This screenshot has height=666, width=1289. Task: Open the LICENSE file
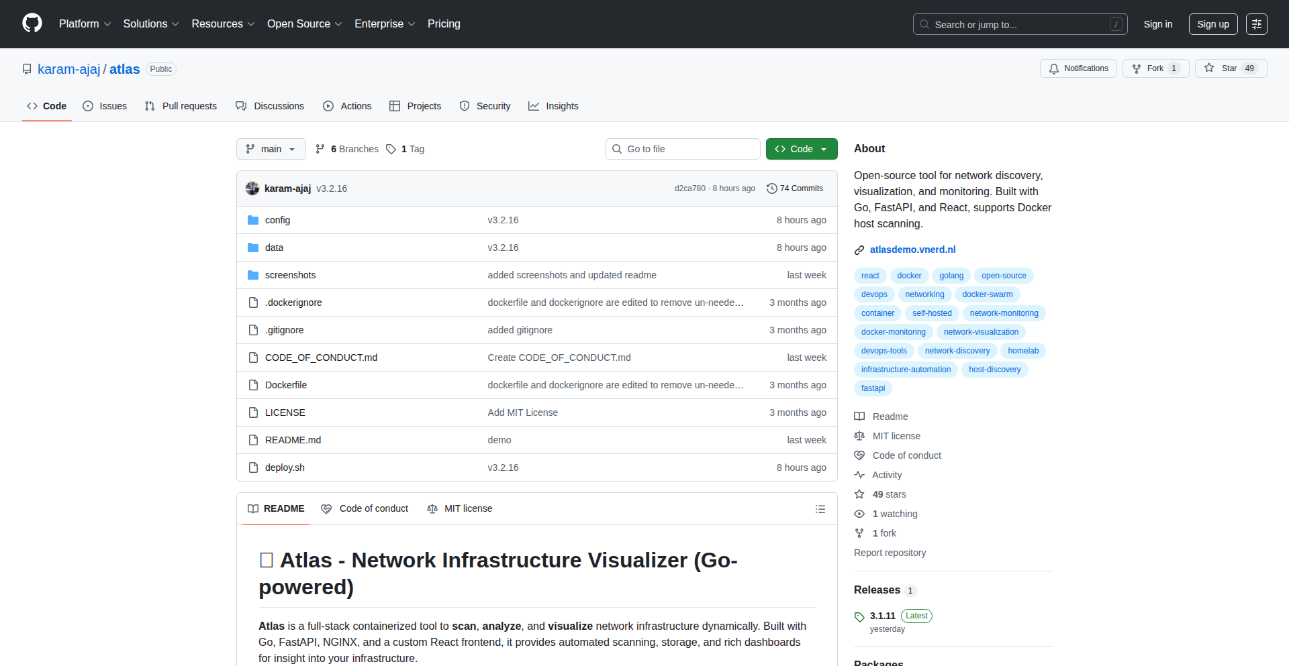coord(285,412)
